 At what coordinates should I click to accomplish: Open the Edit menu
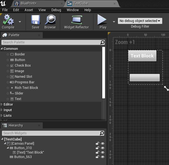point(16,10)
